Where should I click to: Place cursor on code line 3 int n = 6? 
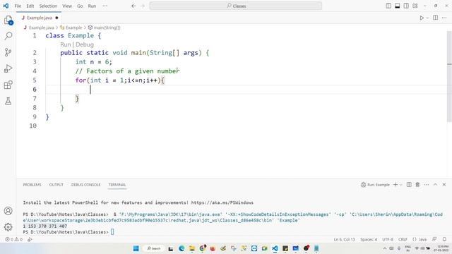click(x=94, y=62)
